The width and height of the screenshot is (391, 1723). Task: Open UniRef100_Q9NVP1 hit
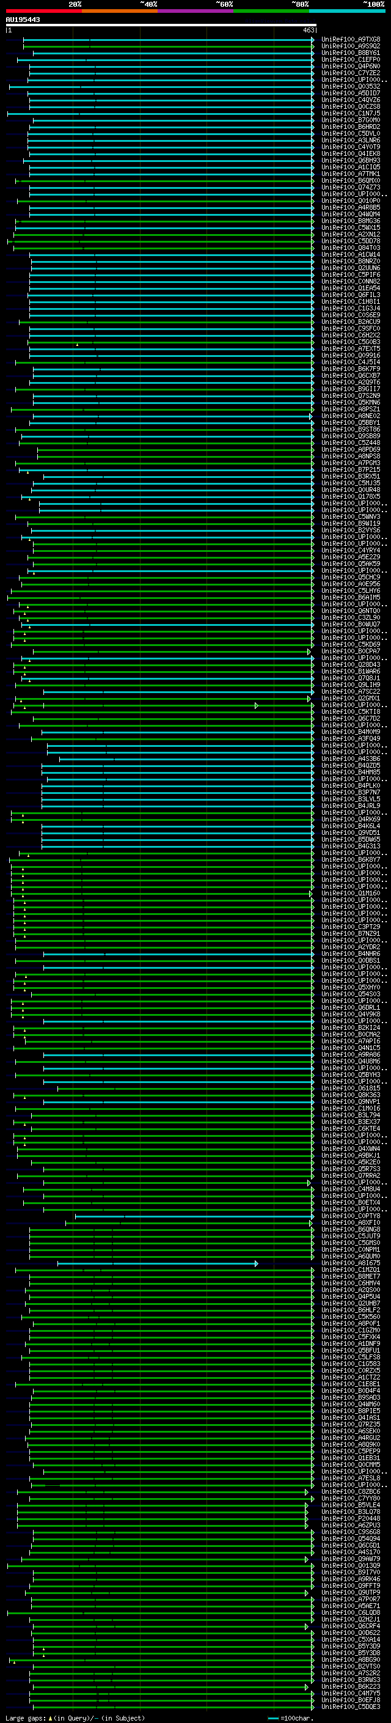point(350,1101)
